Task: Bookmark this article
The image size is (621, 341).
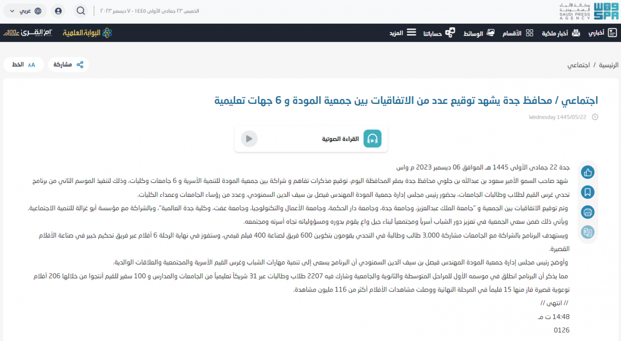Action: coord(587,192)
